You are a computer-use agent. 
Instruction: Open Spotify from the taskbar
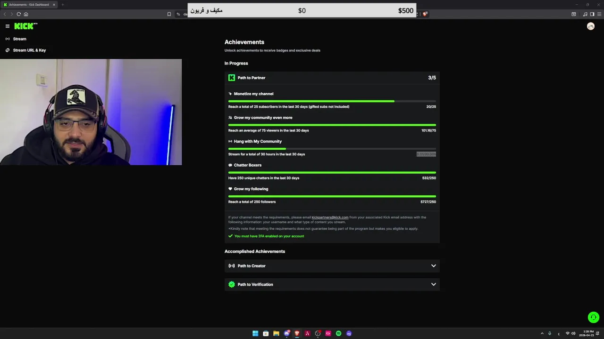(338, 333)
